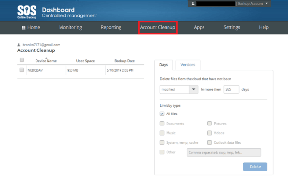This screenshot has width=288, height=188.
Task: Check the Other file type checkbox
Action: (x=162, y=152)
